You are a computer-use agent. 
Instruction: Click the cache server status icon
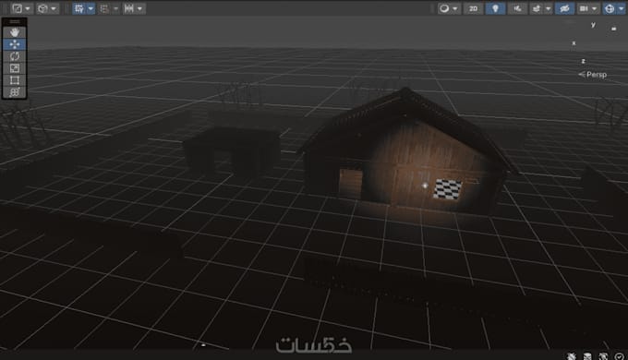pos(587,355)
